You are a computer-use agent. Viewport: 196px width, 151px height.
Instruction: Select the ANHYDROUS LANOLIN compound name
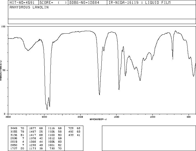click(x=29, y=7)
